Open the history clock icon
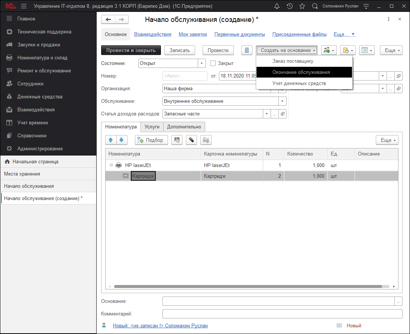The height and width of the screenshot is (334, 410). tap(290, 6)
